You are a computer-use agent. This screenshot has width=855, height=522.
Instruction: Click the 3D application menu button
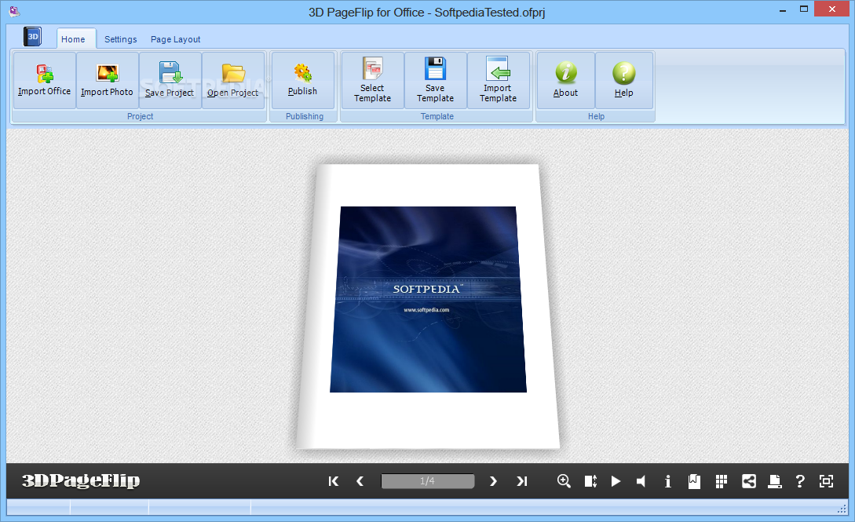pyautogui.click(x=33, y=37)
